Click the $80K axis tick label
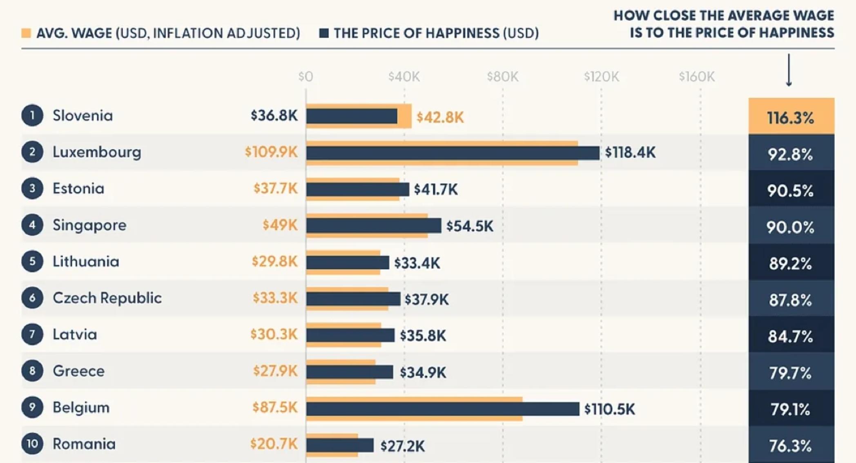Viewport: 856px width, 463px height. (x=503, y=76)
